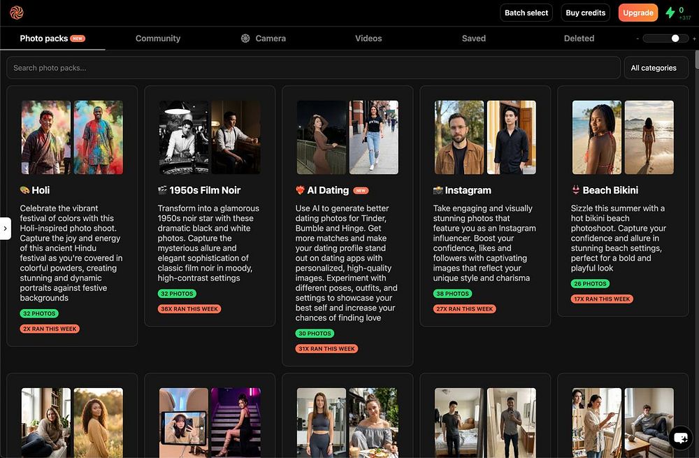
Task: Open the Community tab
Action: (158, 38)
